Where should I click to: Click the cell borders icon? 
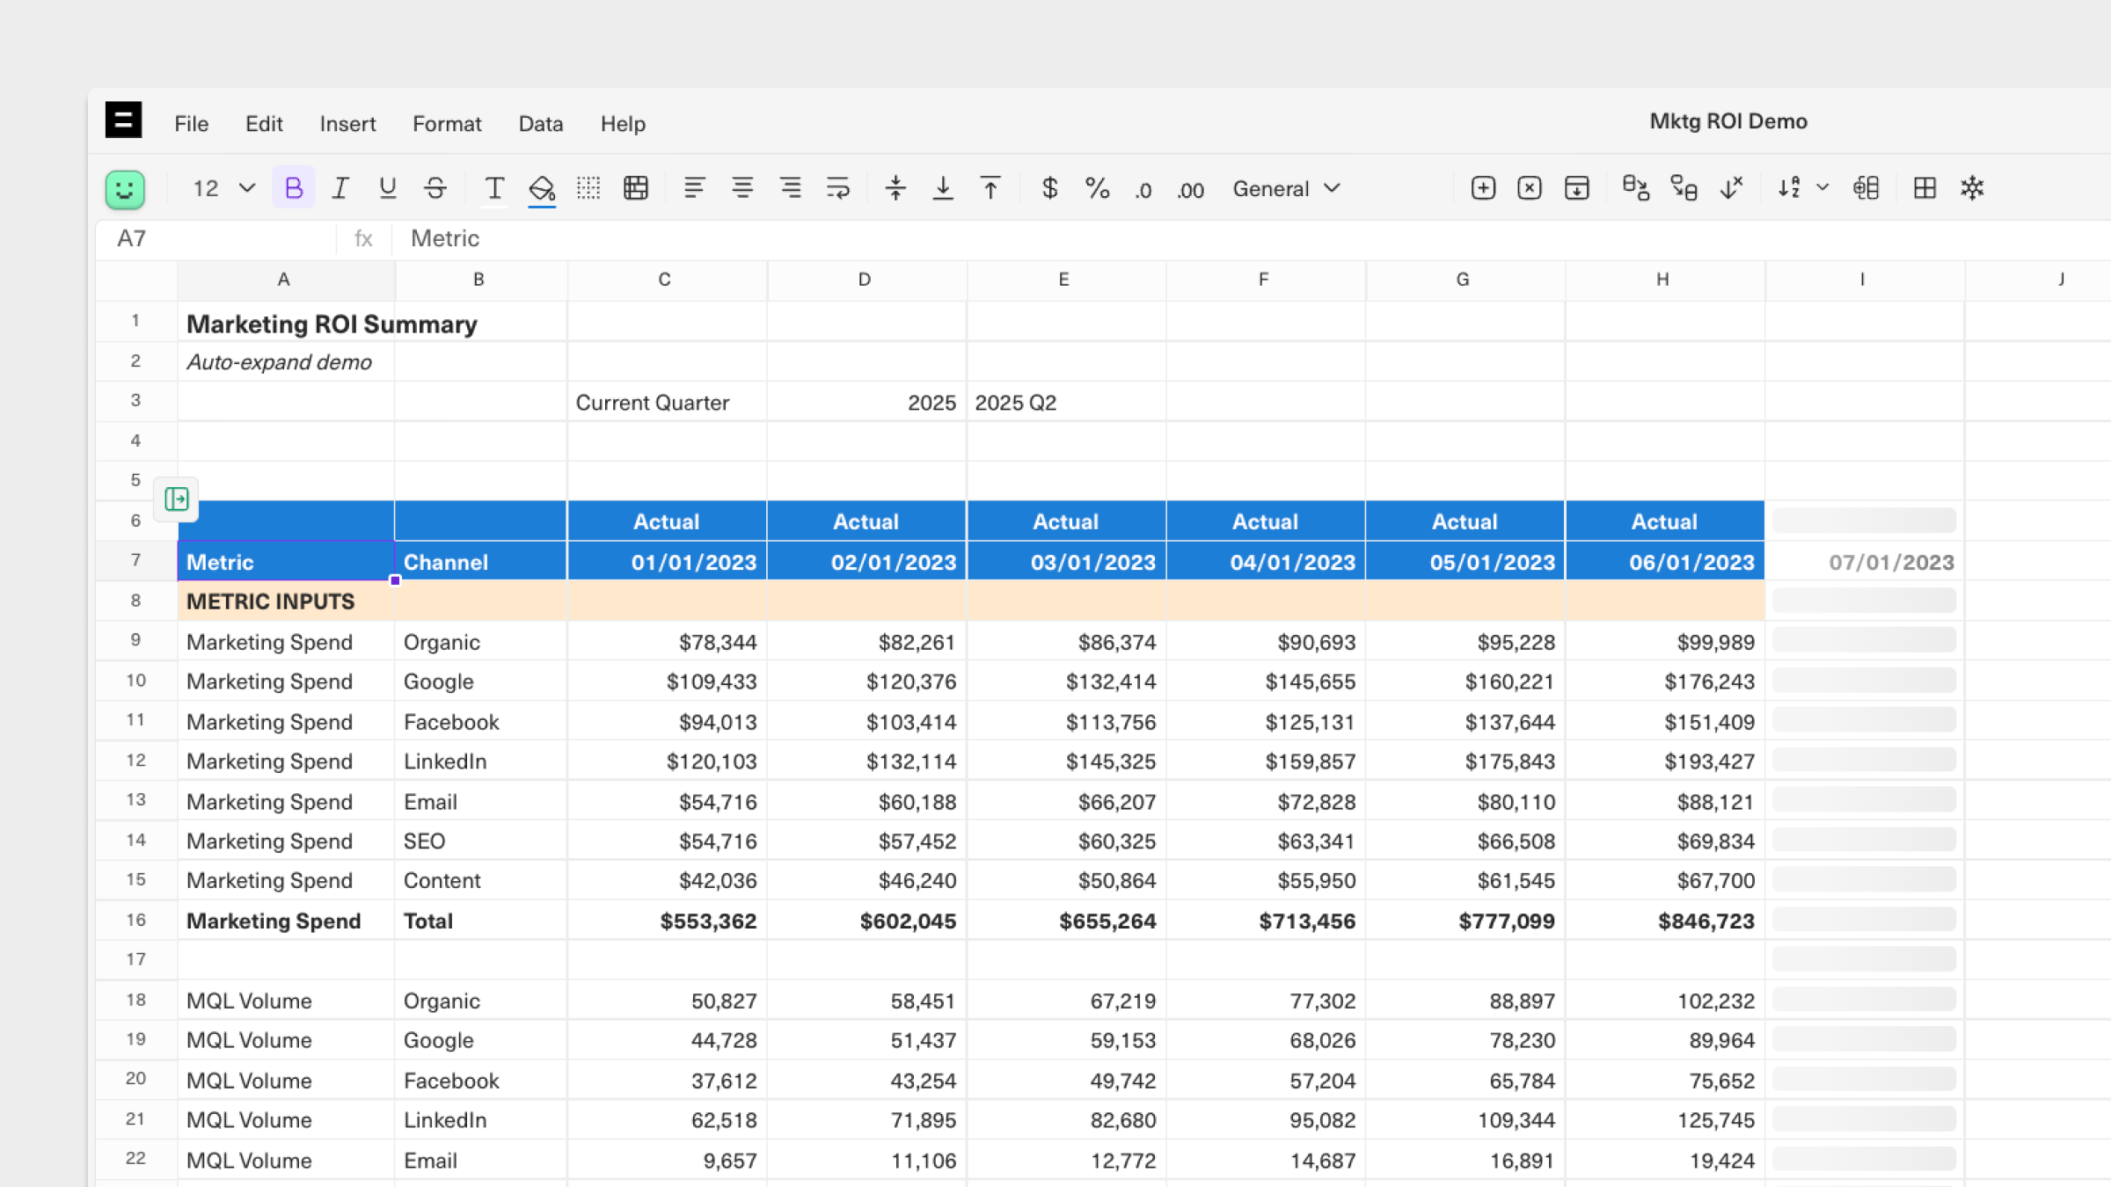pos(588,188)
